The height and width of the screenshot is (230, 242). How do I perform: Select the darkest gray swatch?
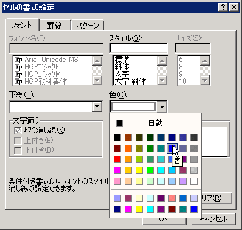(194, 138)
